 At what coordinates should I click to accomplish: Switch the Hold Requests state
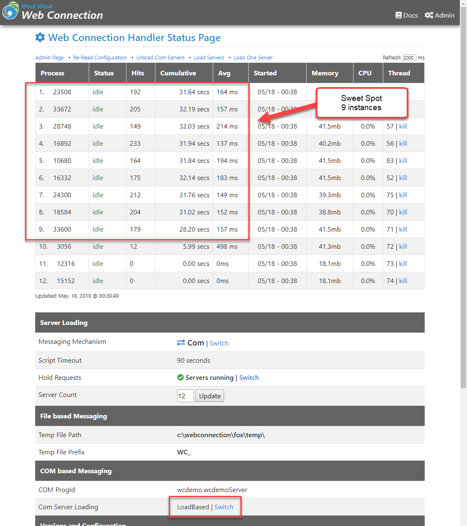point(249,377)
